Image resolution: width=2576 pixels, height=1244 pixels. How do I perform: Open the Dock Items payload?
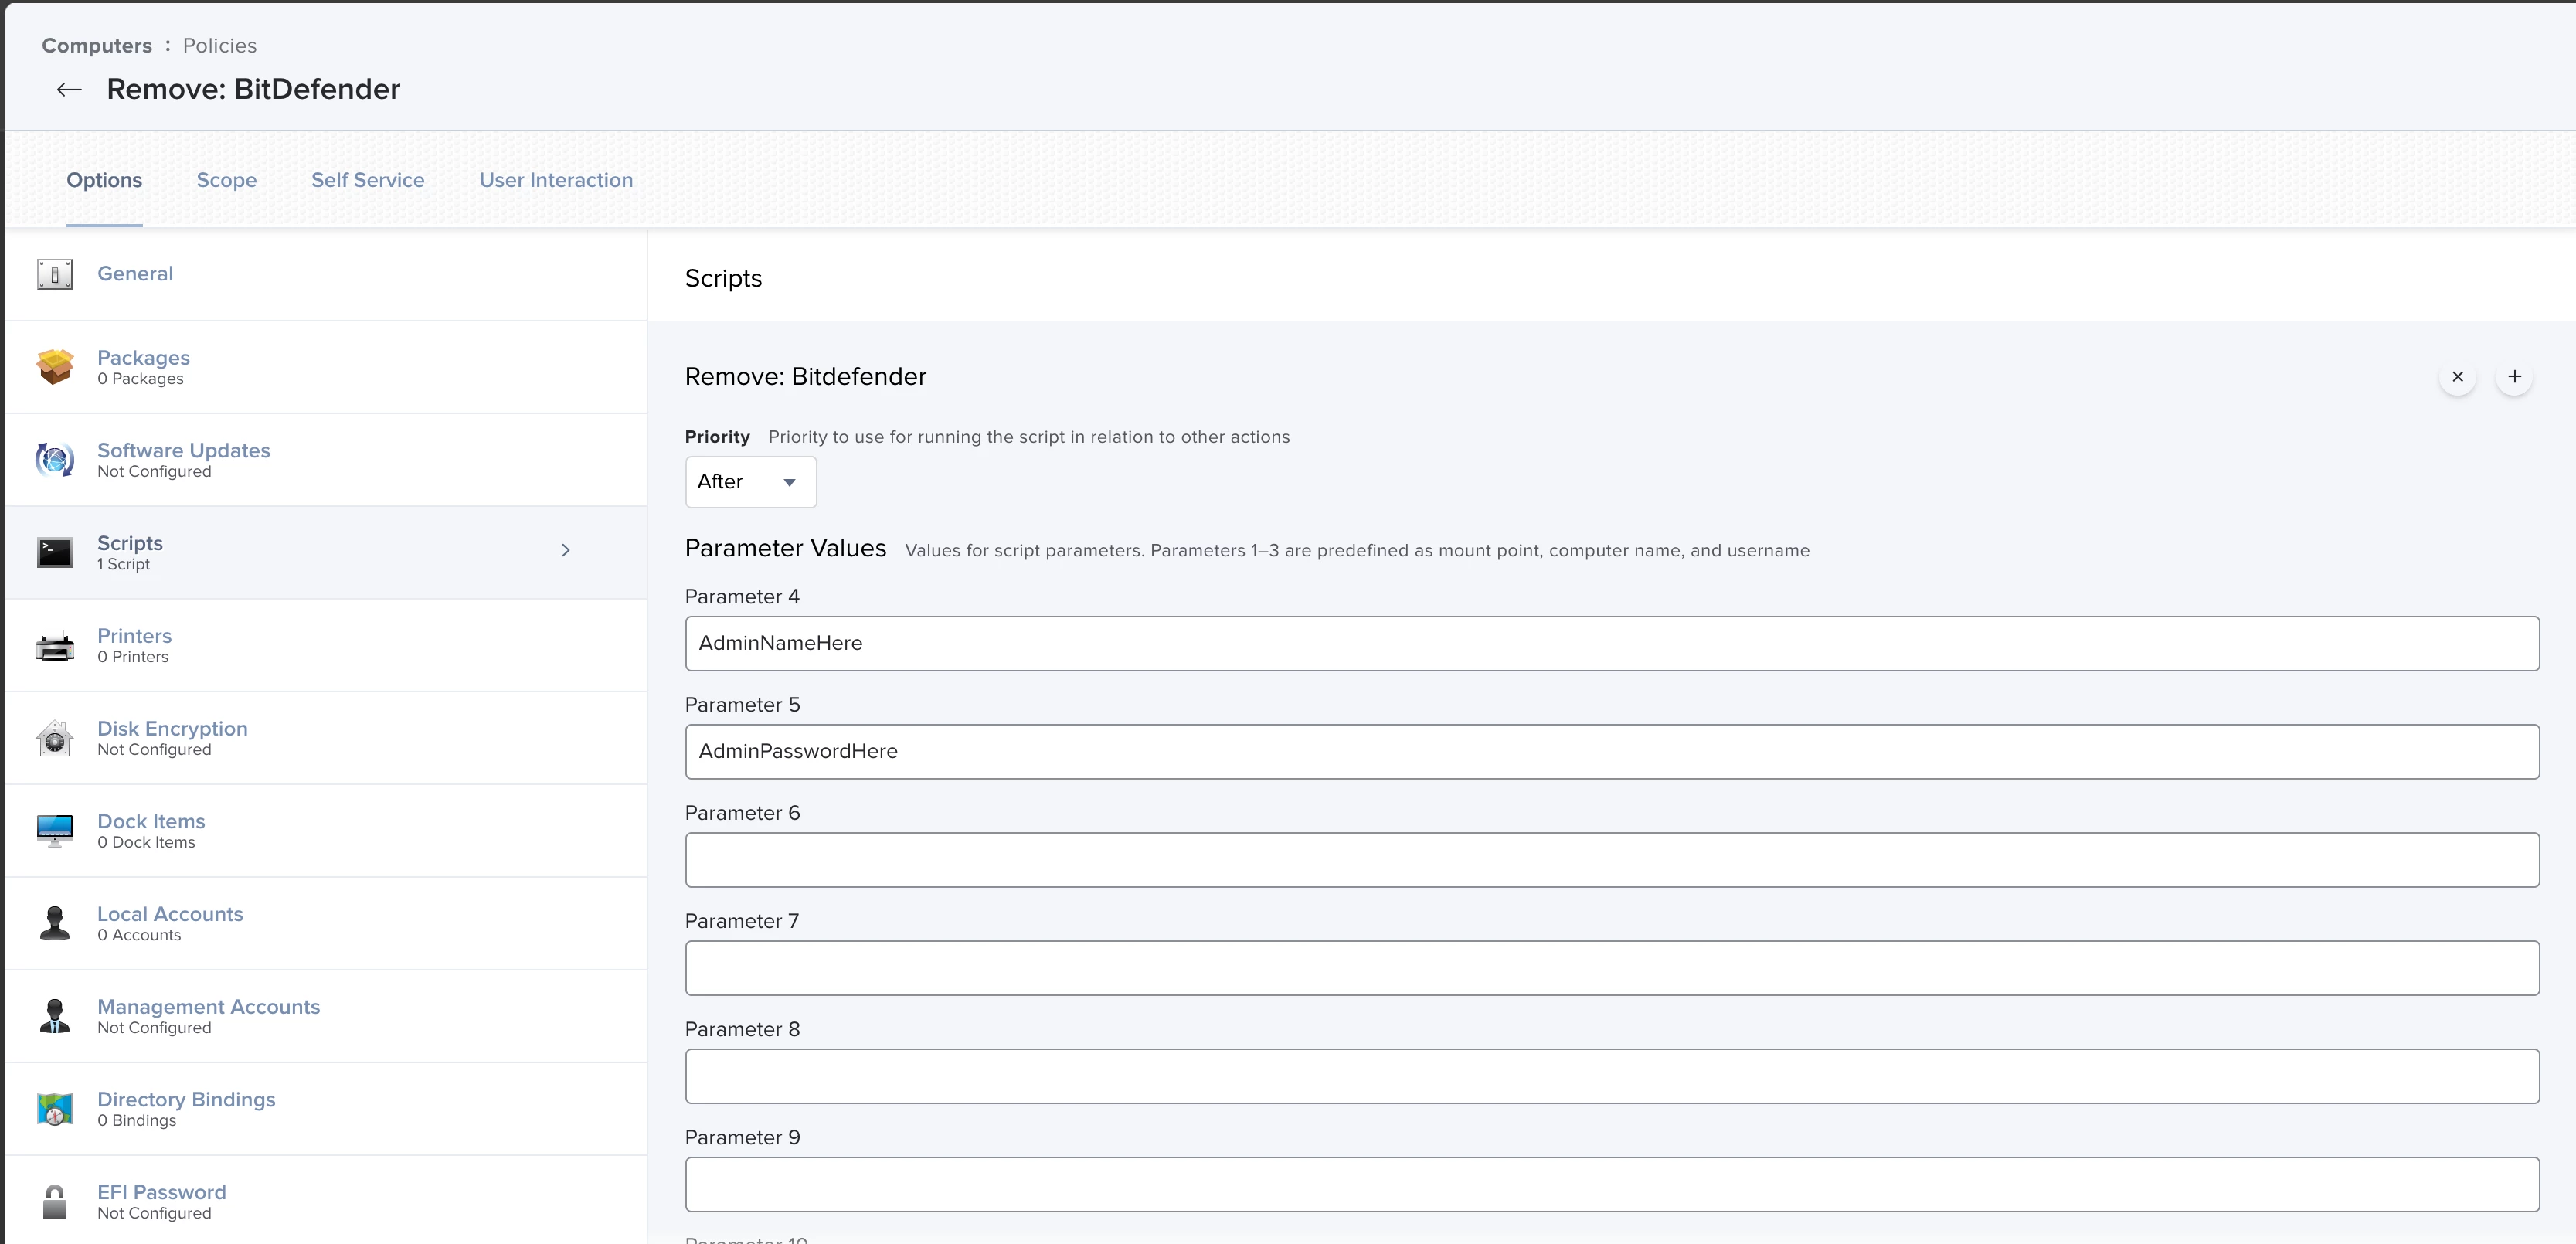326,830
